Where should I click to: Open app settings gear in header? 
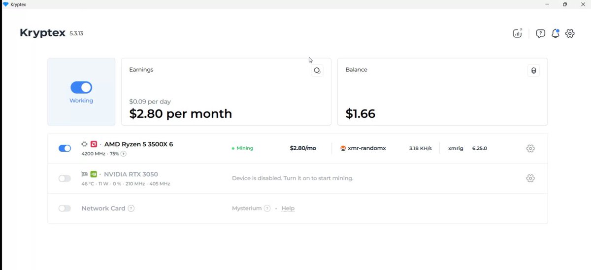coord(570,33)
